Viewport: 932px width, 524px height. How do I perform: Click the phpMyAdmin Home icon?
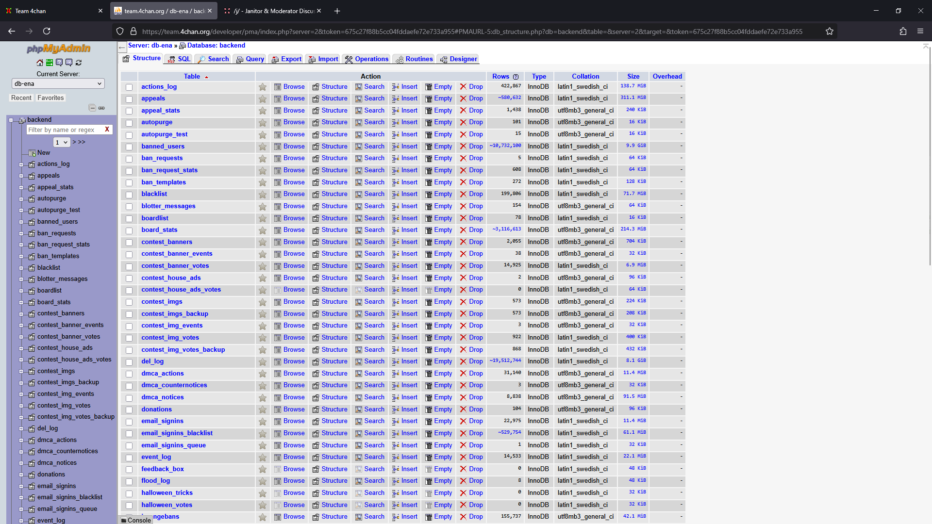point(40,63)
